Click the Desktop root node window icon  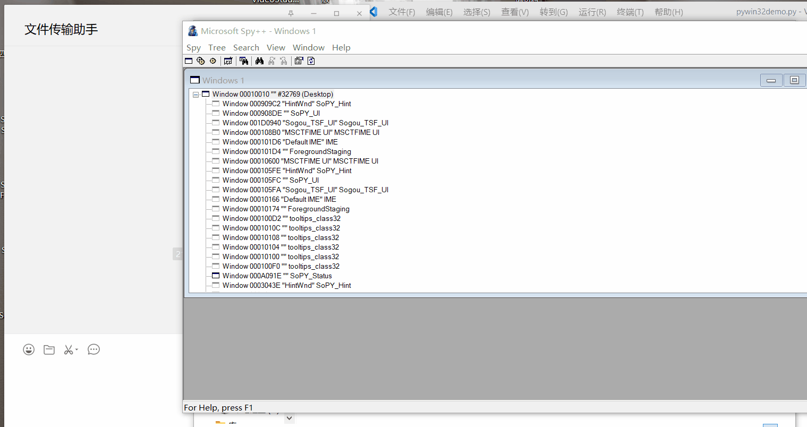(206, 94)
